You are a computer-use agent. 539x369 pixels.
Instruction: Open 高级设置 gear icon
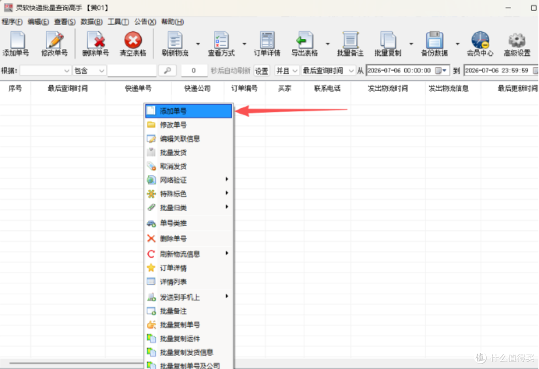[x=517, y=44]
